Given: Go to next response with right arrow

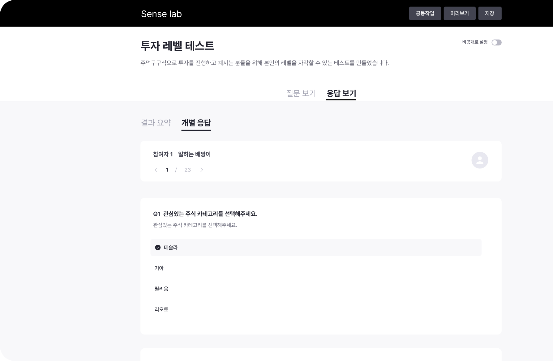Looking at the screenshot, I should coord(202,170).
